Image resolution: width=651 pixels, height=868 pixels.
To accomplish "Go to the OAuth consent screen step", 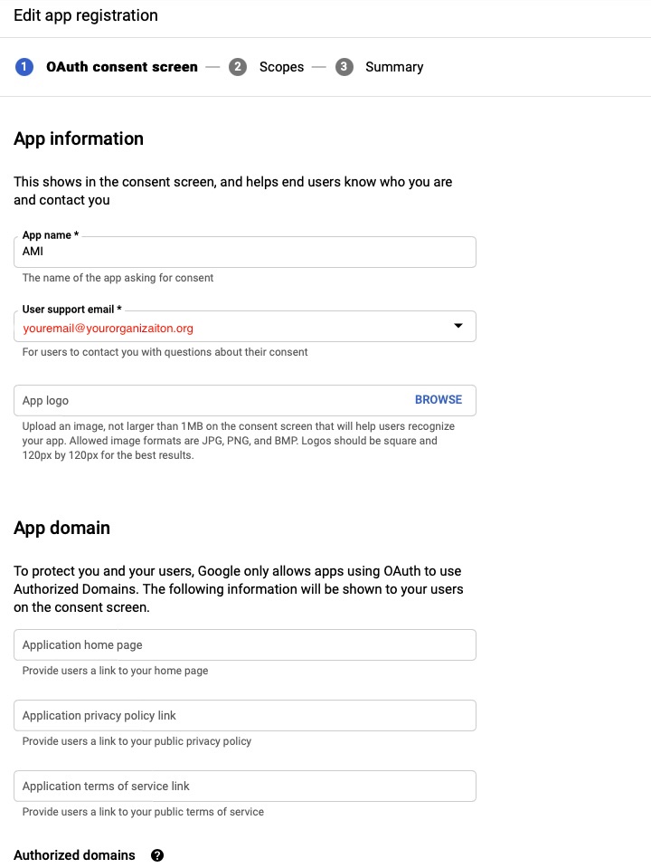I will point(122,67).
